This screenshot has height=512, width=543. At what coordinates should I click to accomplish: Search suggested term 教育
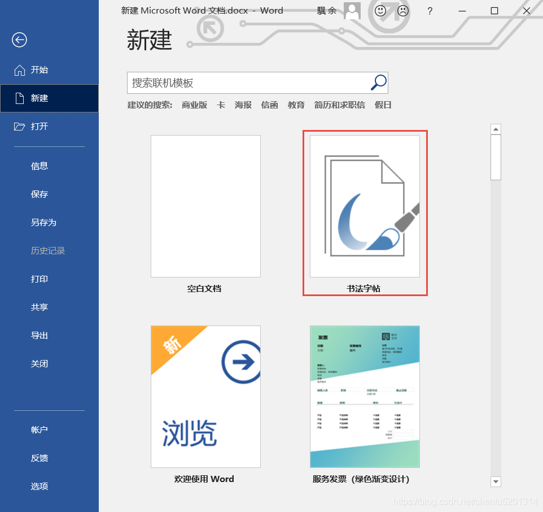[x=296, y=105]
